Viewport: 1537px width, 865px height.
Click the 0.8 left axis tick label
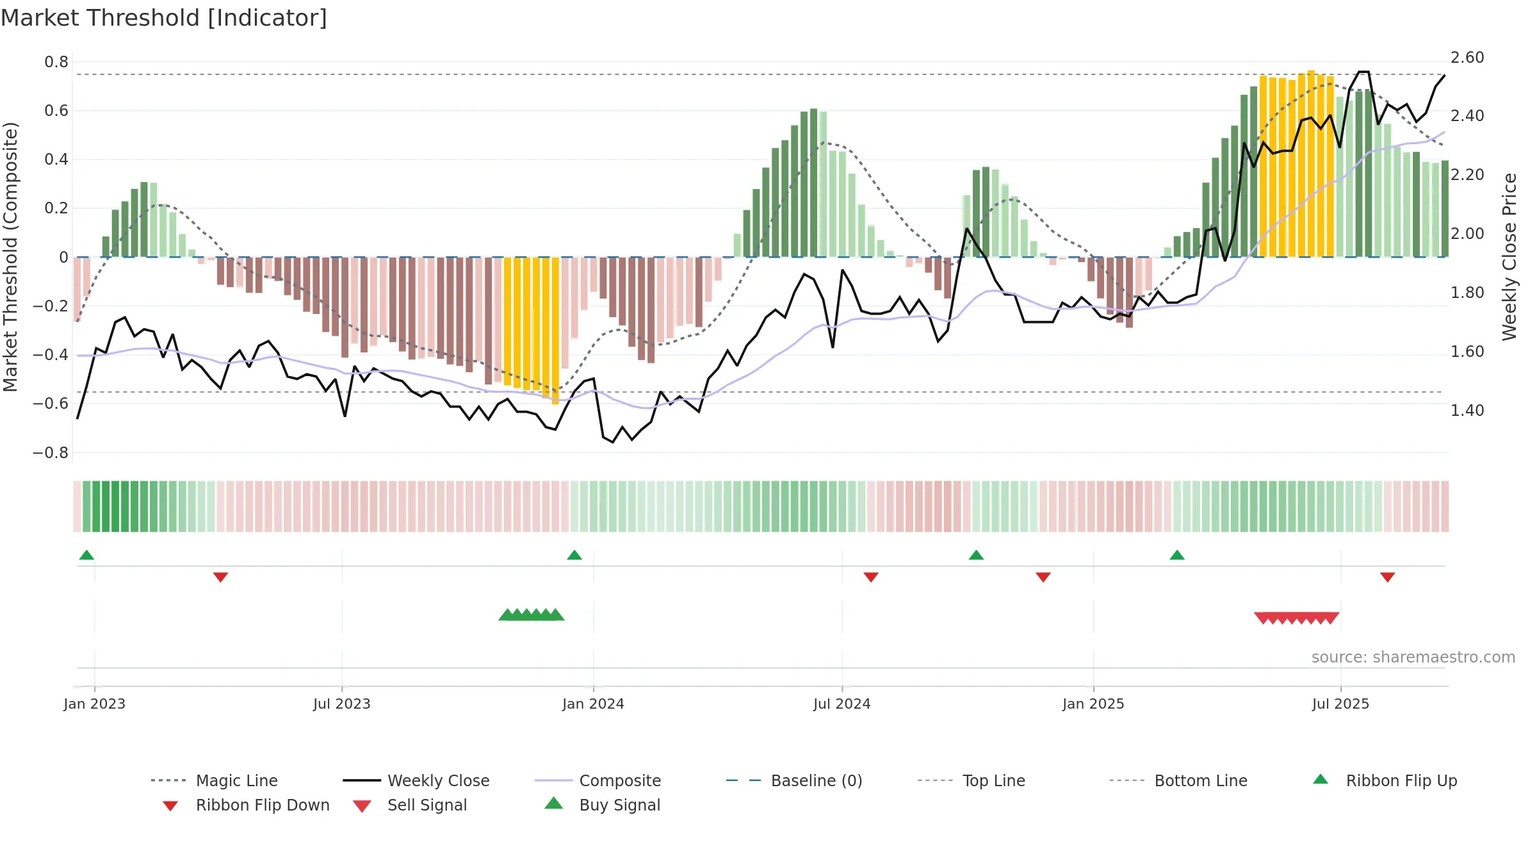click(x=56, y=62)
